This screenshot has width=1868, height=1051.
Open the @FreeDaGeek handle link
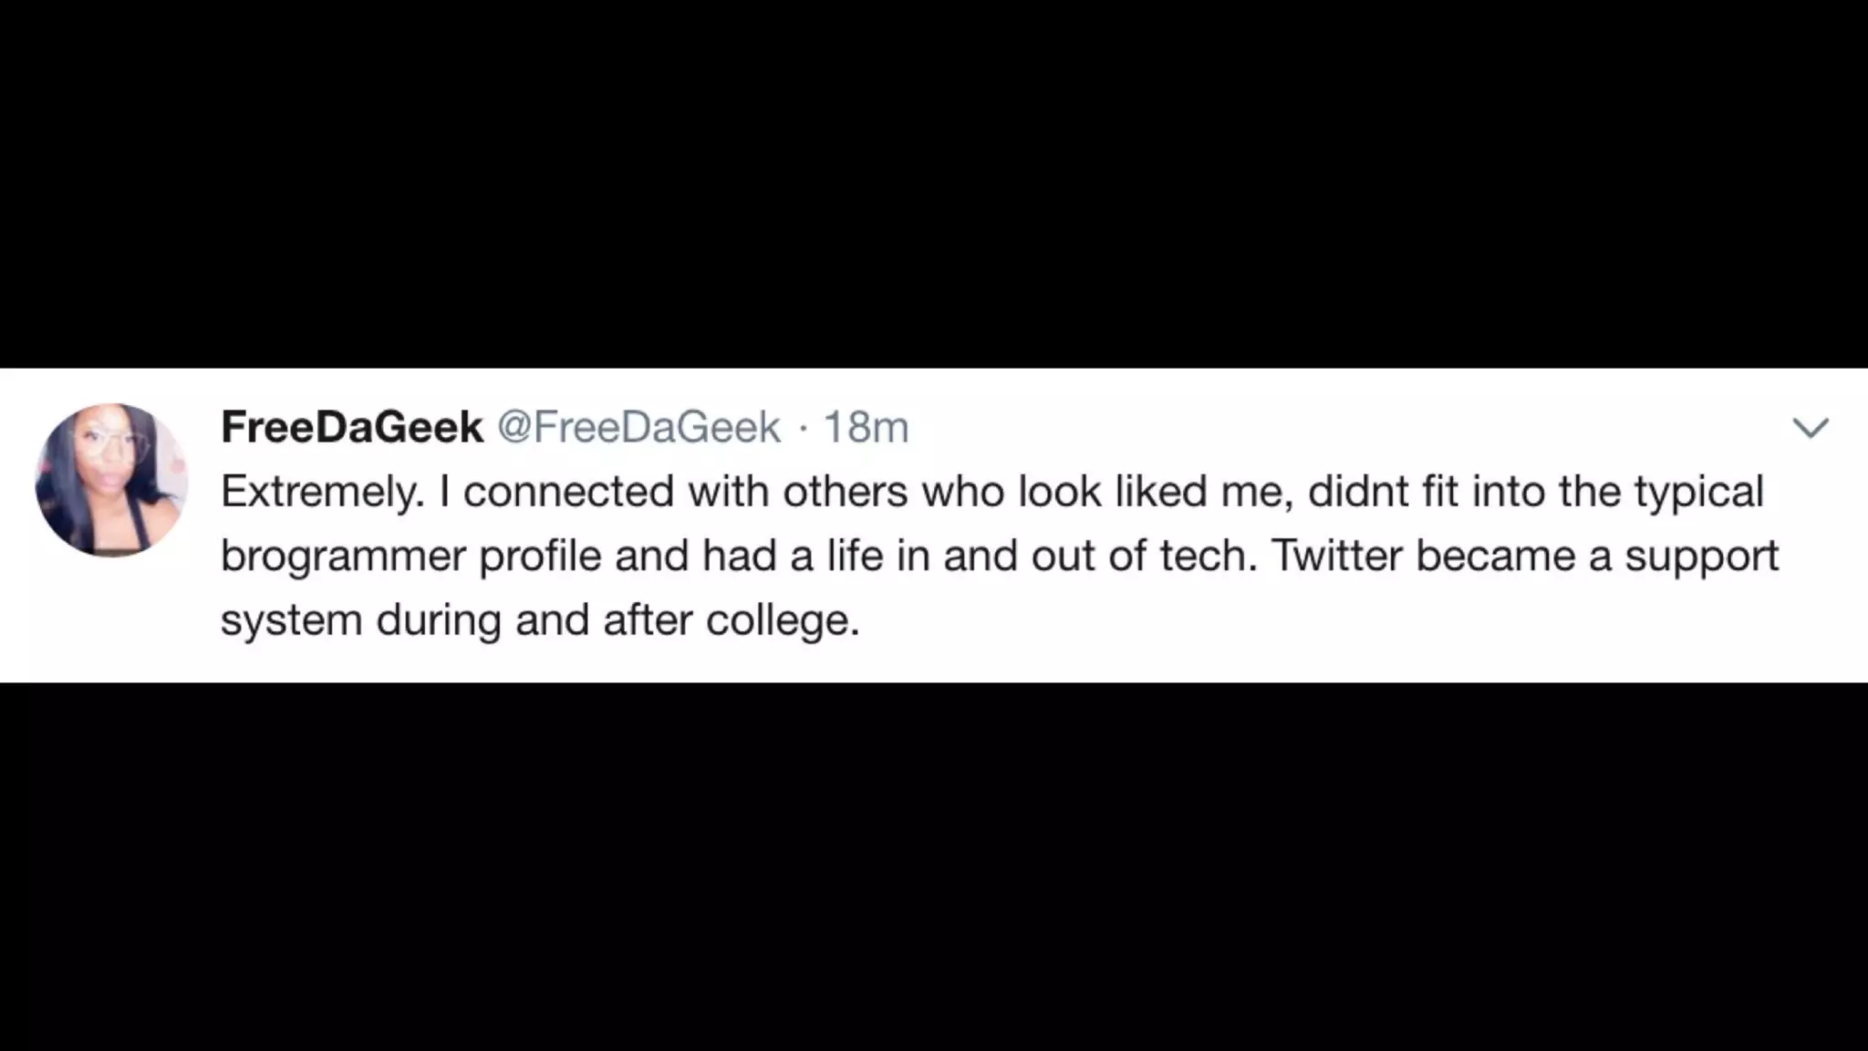638,427
